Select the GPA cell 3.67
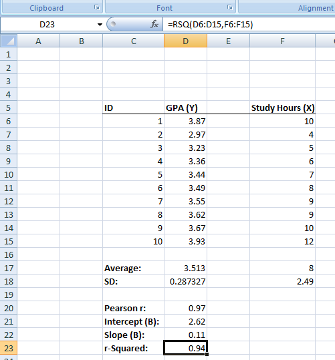Viewport: 335px width, 360px height. point(185,228)
